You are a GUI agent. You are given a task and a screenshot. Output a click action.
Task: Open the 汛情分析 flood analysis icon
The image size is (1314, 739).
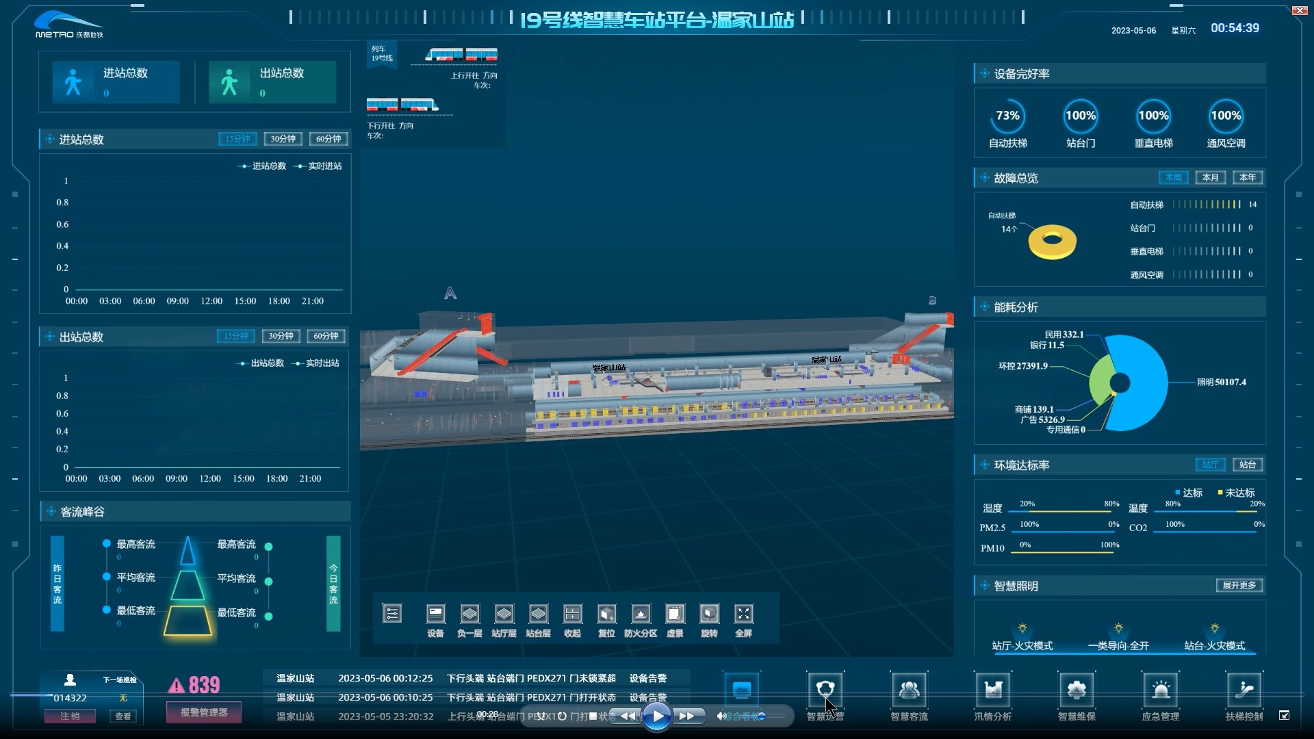(x=992, y=690)
